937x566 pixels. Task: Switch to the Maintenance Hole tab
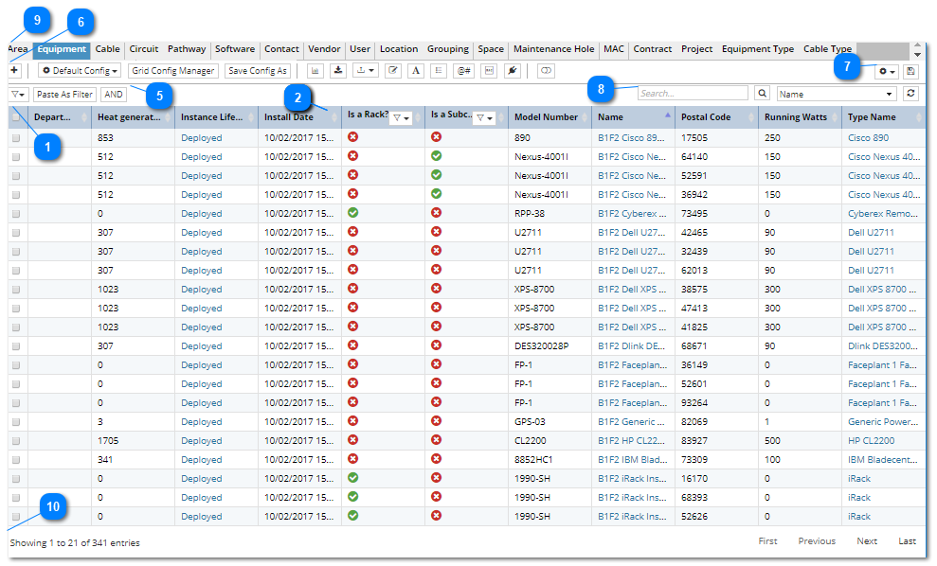(554, 49)
